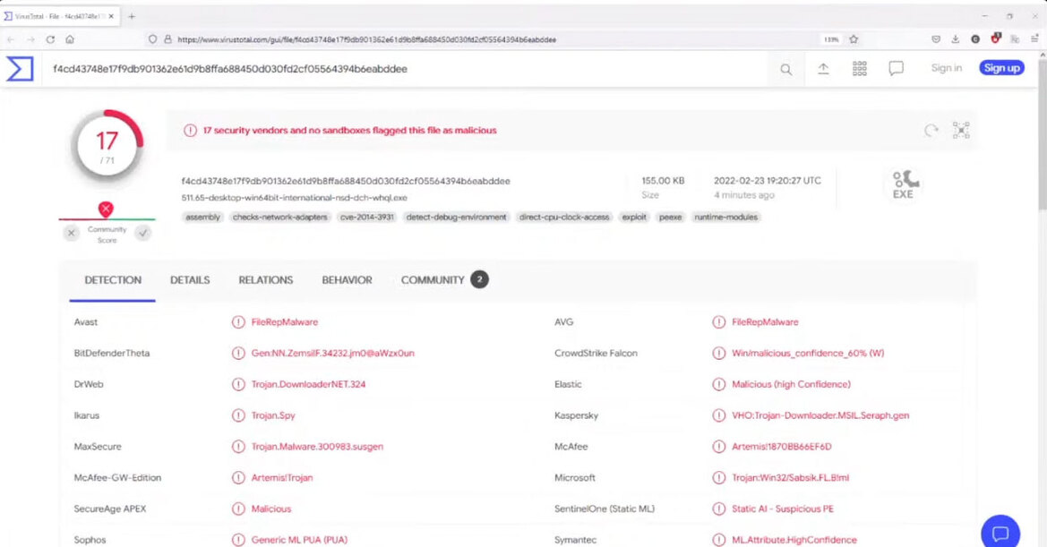Click the detect-debug-environment tag

(x=456, y=217)
